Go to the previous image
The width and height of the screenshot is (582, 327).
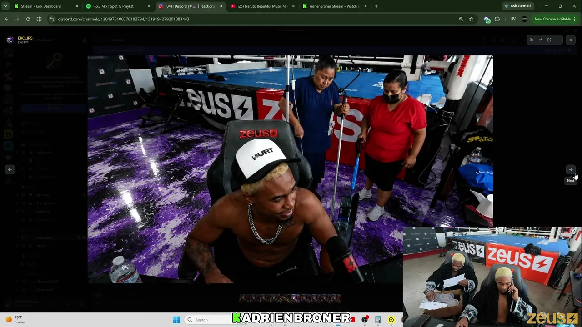tap(10, 169)
